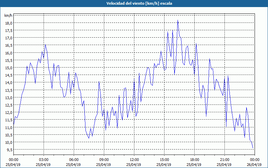268x168 pixels.
Task: Click the 10,0 y-axis label
Action: pyautogui.click(x=9, y=142)
